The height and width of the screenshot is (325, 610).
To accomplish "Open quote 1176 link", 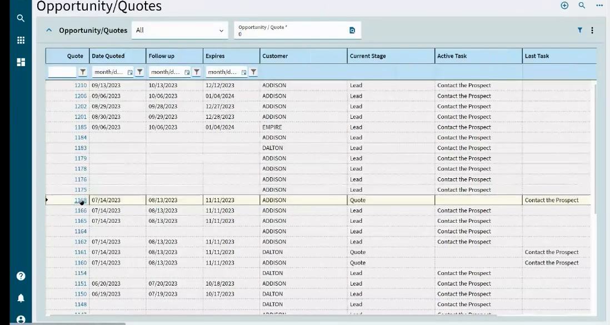I will pyautogui.click(x=81, y=179).
